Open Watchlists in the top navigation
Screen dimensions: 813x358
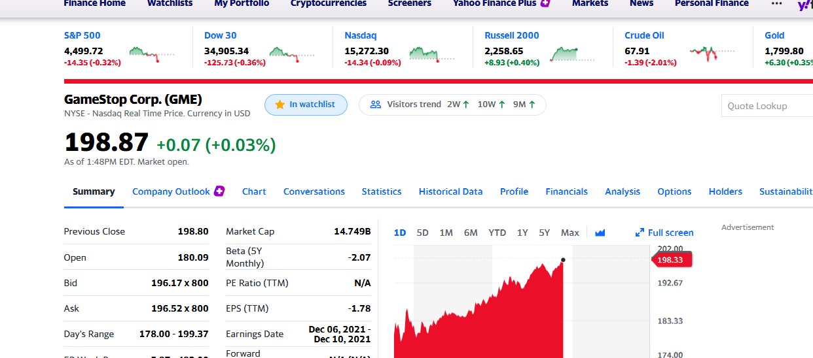170,3
